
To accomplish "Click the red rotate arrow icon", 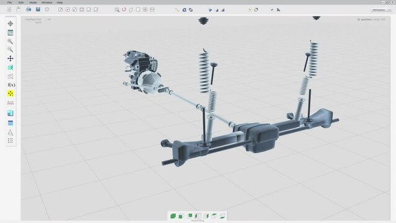I will (x=124, y=9).
